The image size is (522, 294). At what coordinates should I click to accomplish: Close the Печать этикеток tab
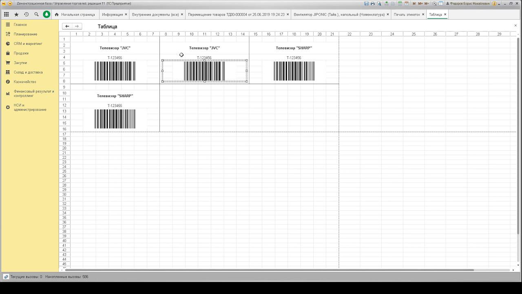point(423,14)
